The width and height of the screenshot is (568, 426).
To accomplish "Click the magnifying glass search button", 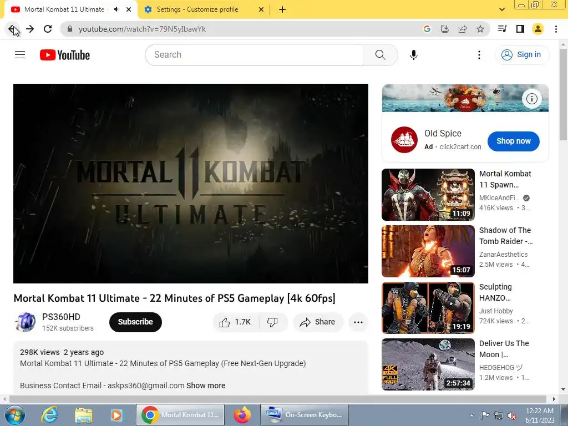I will [x=381, y=55].
